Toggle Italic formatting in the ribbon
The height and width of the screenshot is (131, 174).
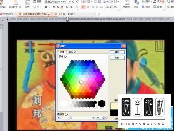tap(50, 7)
